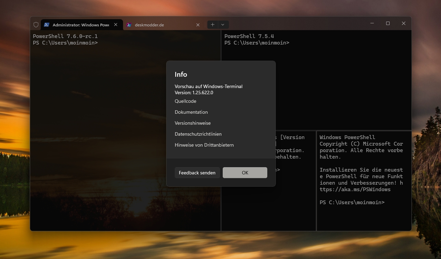This screenshot has height=259, width=441.
Task: Open Hinweise von Drittanbietern link
Action: pyautogui.click(x=204, y=145)
